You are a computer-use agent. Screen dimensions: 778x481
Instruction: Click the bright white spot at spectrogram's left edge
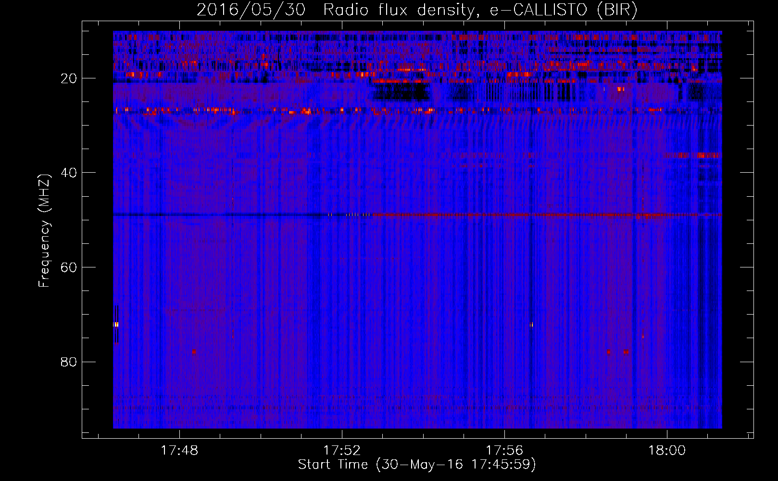click(x=116, y=325)
